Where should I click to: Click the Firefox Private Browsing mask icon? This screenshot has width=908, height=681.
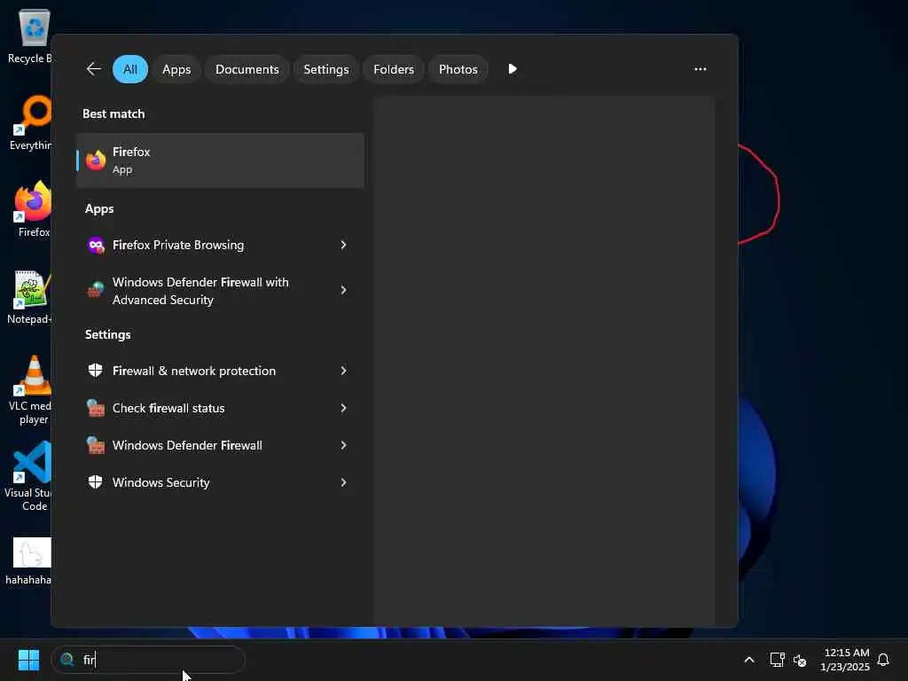point(96,245)
